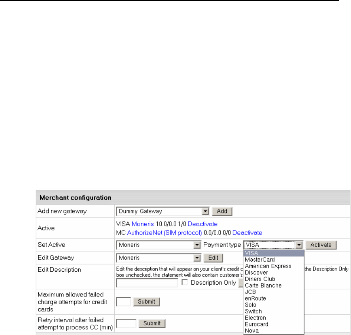The width and height of the screenshot is (351, 335).
Task: Select MasterCard payment type
Action: tap(273, 260)
